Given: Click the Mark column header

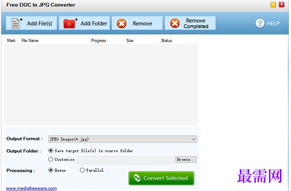Looking at the screenshot, I should click(x=12, y=41).
